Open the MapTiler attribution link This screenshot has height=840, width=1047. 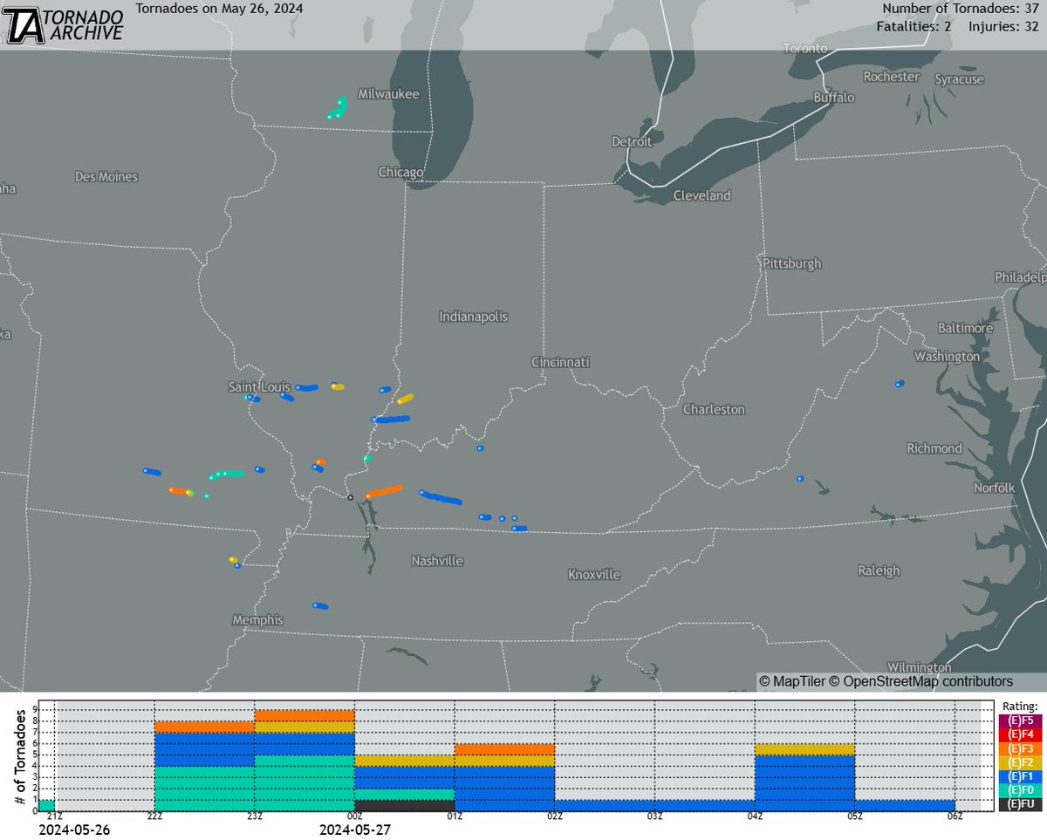point(791,681)
